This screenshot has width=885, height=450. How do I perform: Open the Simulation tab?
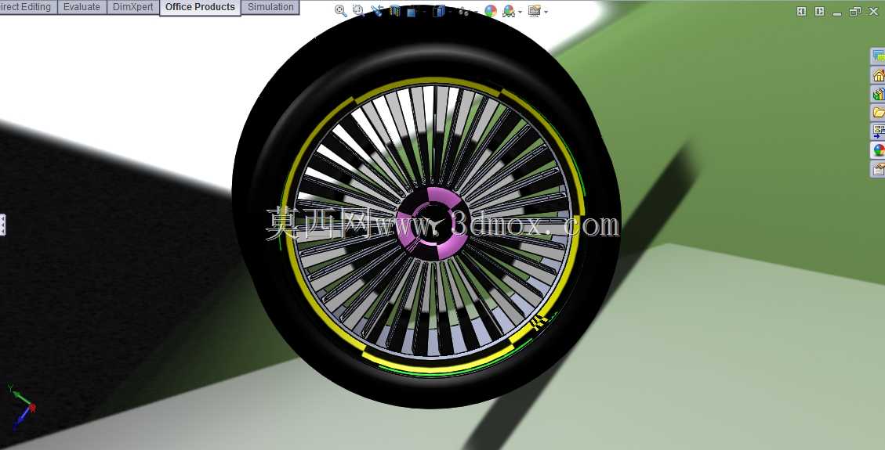(x=270, y=7)
